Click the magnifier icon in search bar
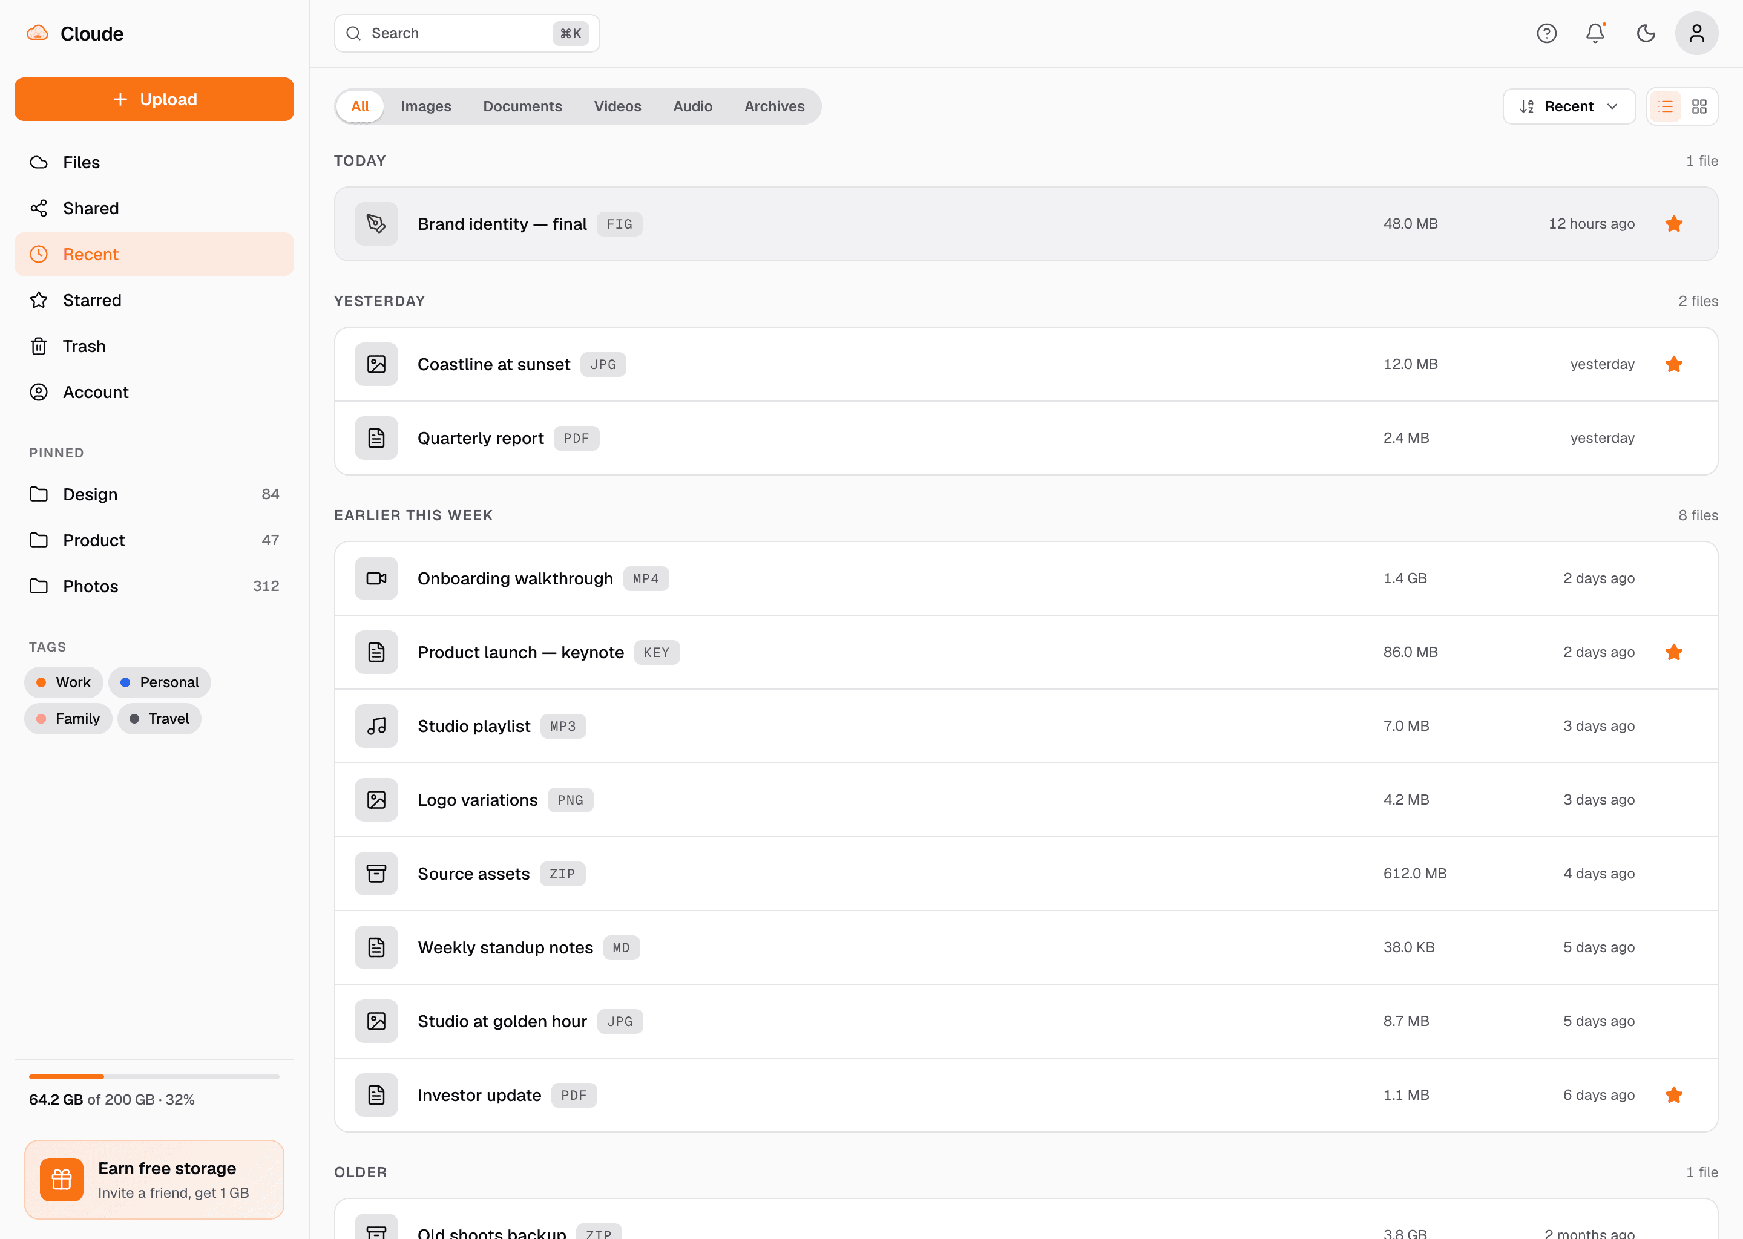 [x=353, y=33]
